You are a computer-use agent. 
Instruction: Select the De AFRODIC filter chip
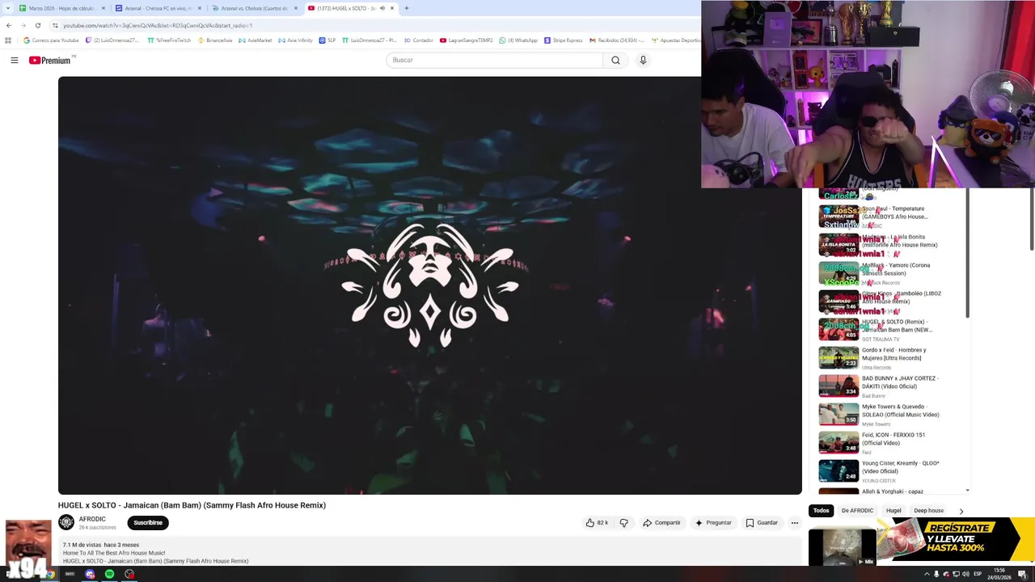857,511
